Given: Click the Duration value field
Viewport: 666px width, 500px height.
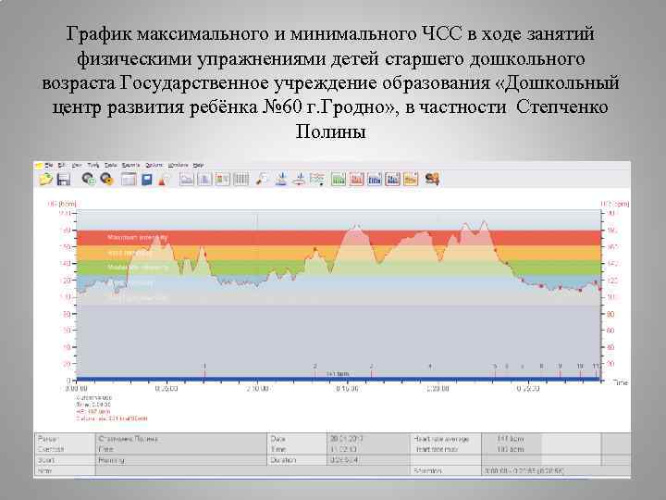Looking at the screenshot, I should (369, 460).
